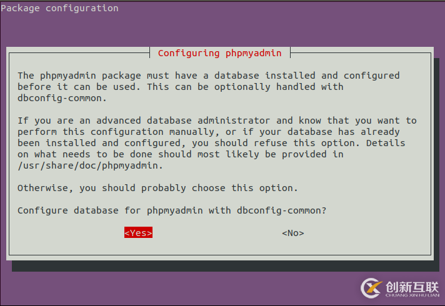Click the 'Package configuration' header text
The height and width of the screenshot is (306, 445).
(59, 8)
